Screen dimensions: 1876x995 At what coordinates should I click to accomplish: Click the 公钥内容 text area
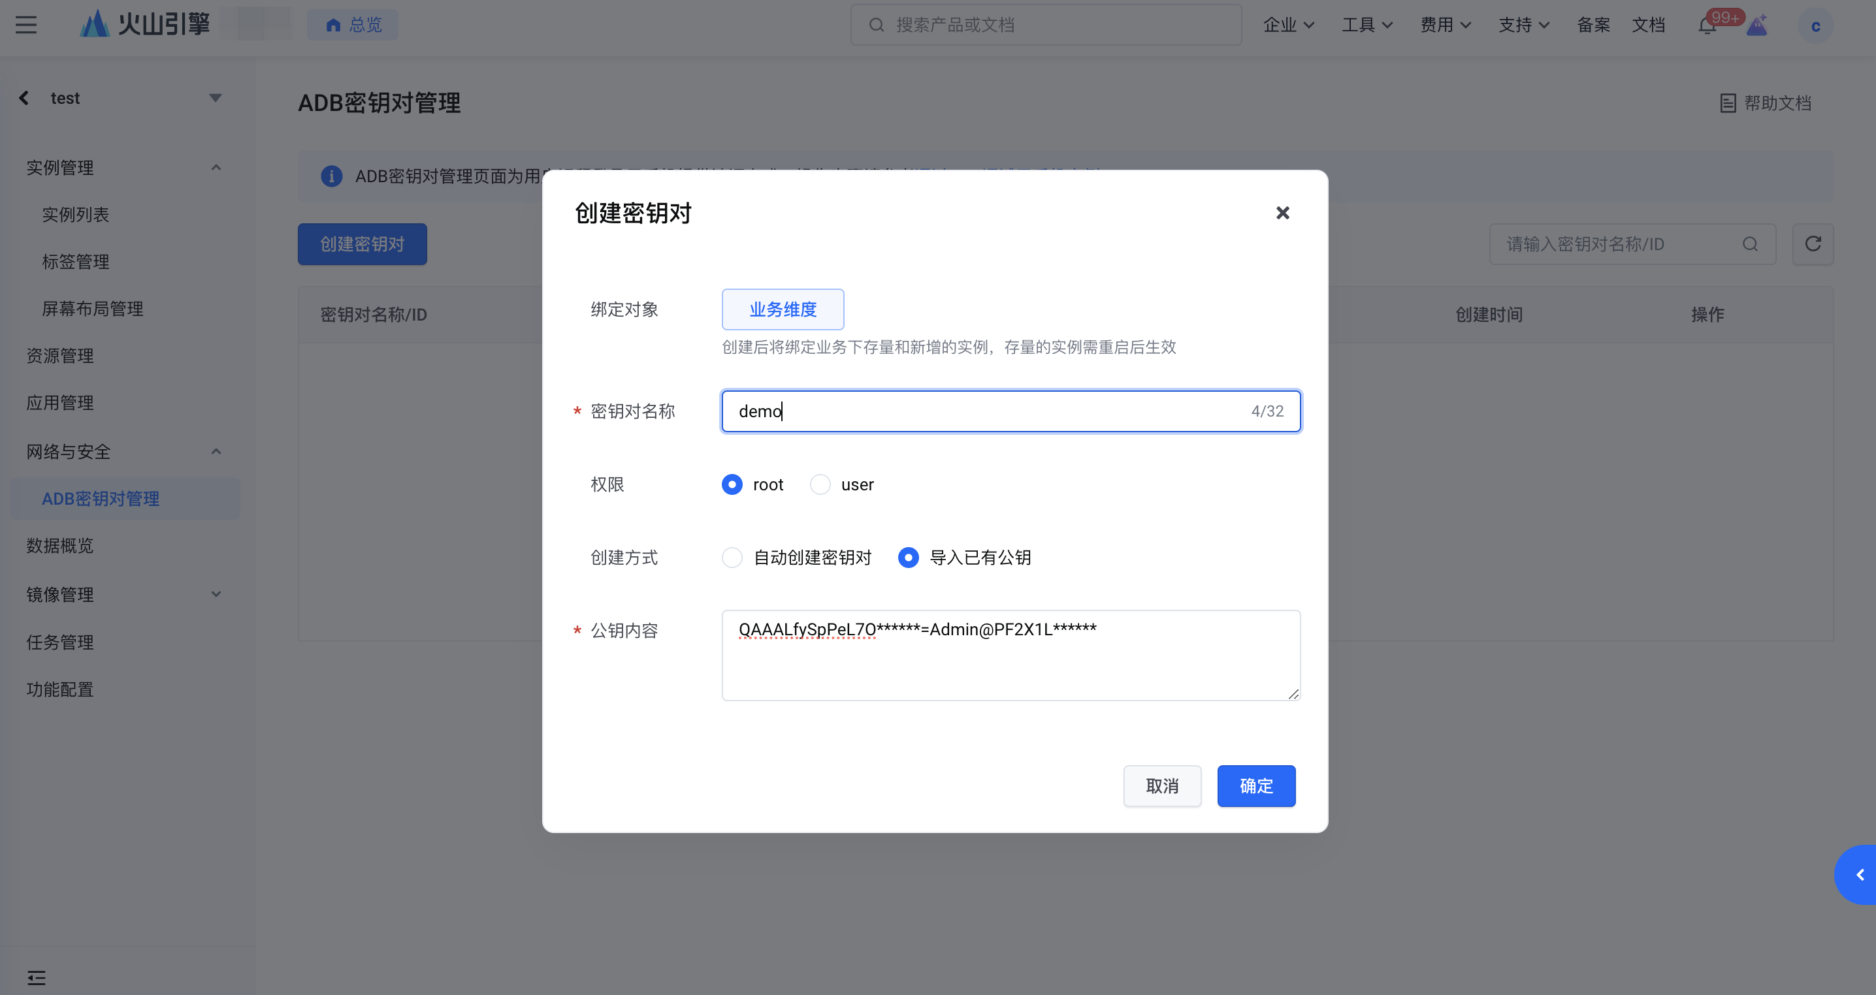click(1010, 655)
